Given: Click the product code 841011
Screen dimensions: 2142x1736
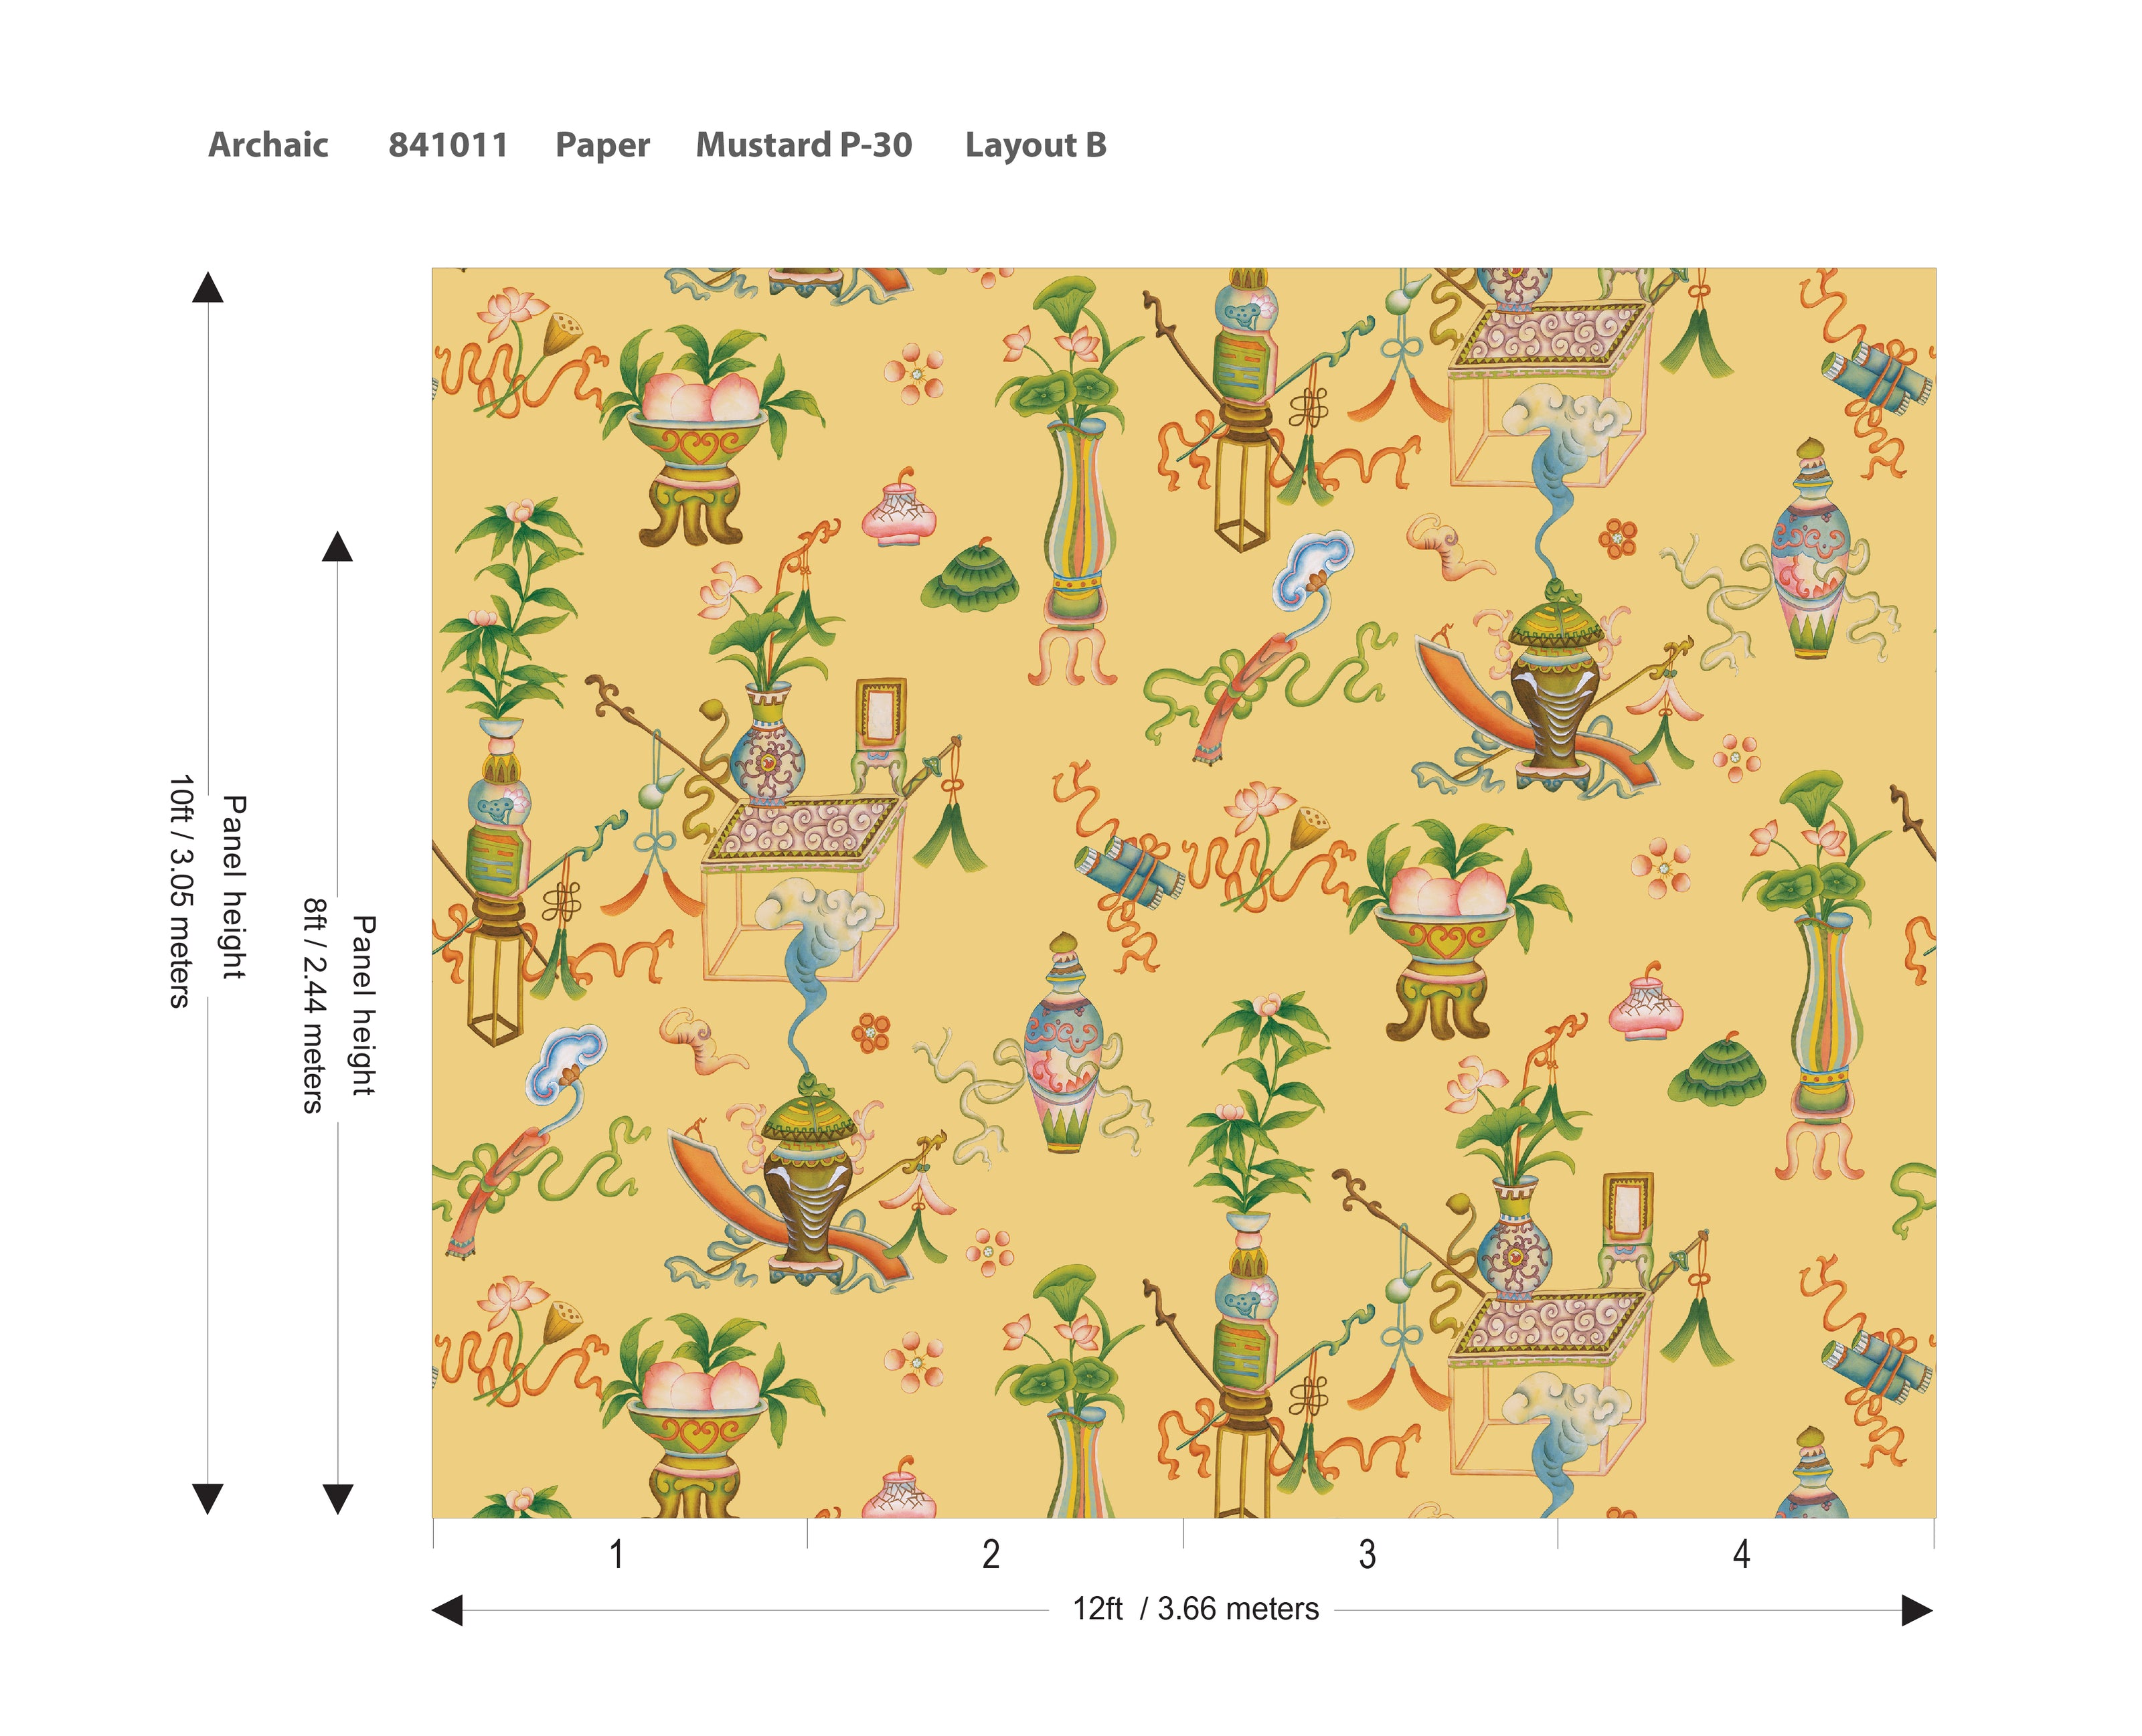Looking at the screenshot, I should 448,145.
